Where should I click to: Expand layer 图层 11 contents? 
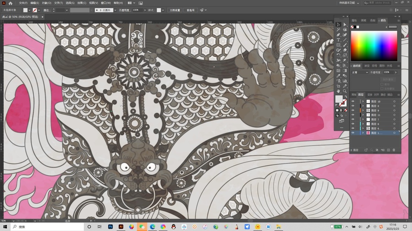pos(363,115)
